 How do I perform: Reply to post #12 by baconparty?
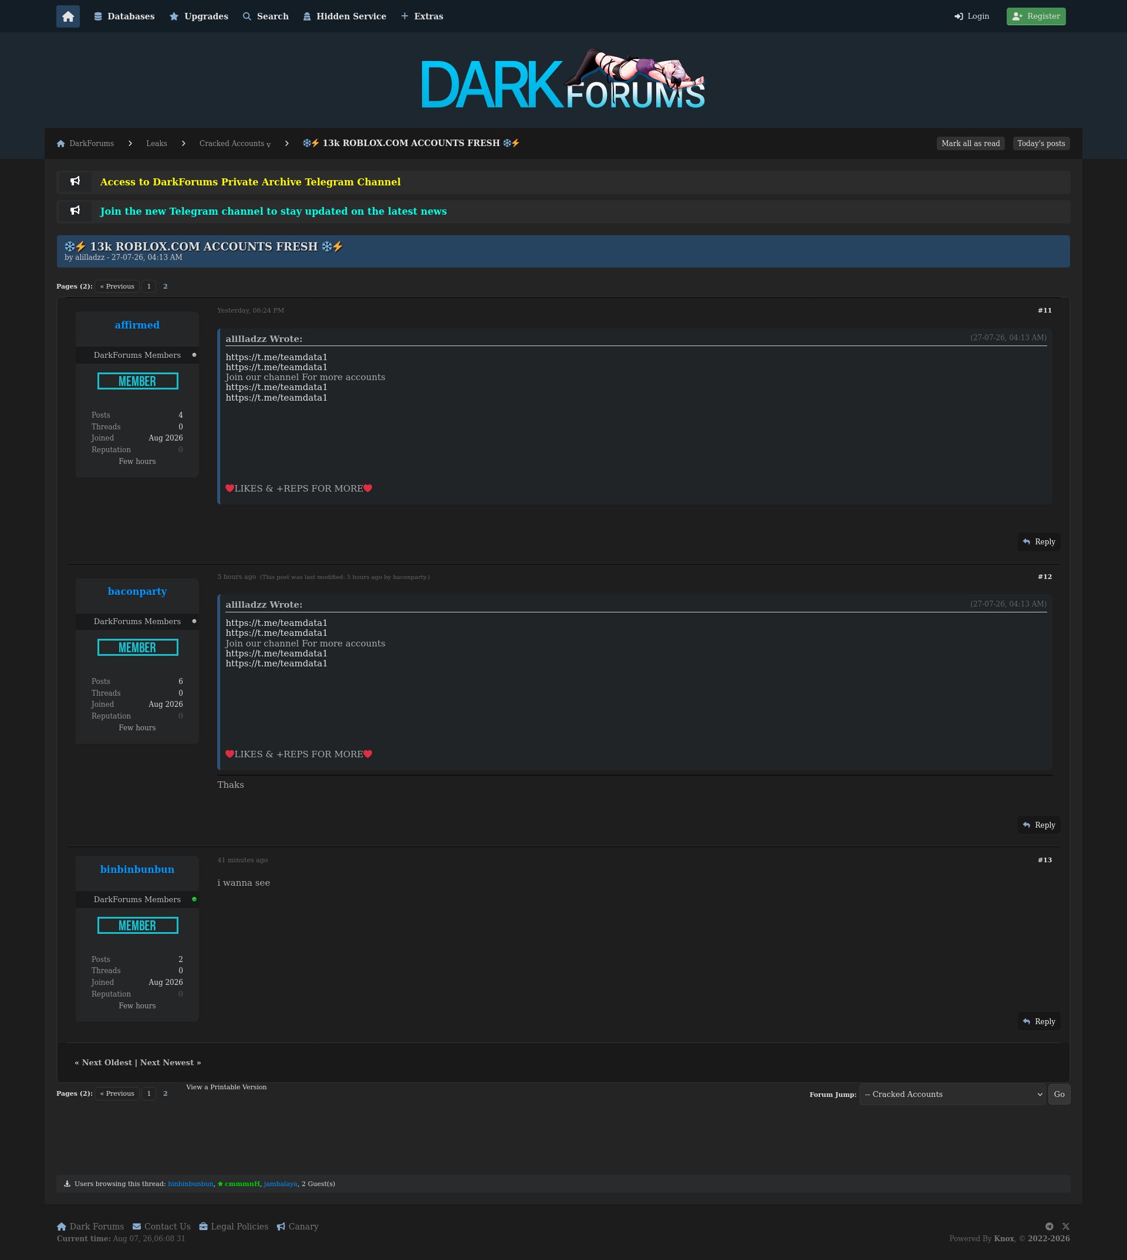pyautogui.click(x=1038, y=825)
